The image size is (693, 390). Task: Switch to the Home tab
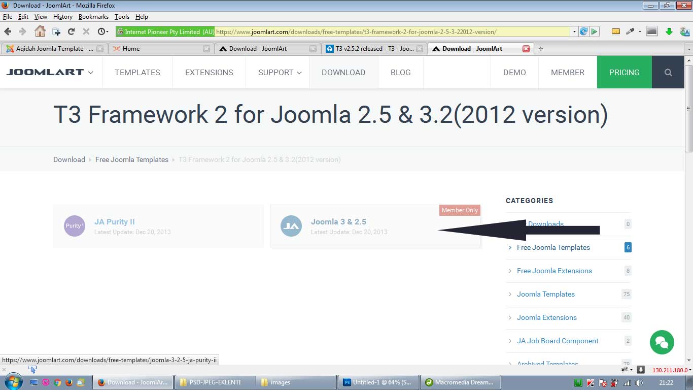[161, 49]
